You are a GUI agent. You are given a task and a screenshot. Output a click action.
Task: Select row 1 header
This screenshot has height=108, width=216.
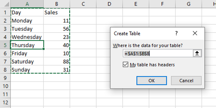click(5, 12)
